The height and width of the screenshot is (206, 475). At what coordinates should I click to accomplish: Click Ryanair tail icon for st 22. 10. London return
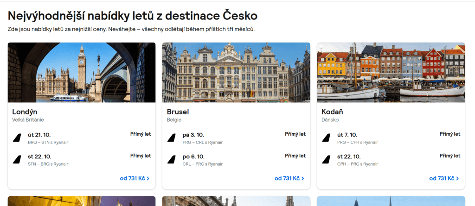tap(17, 160)
